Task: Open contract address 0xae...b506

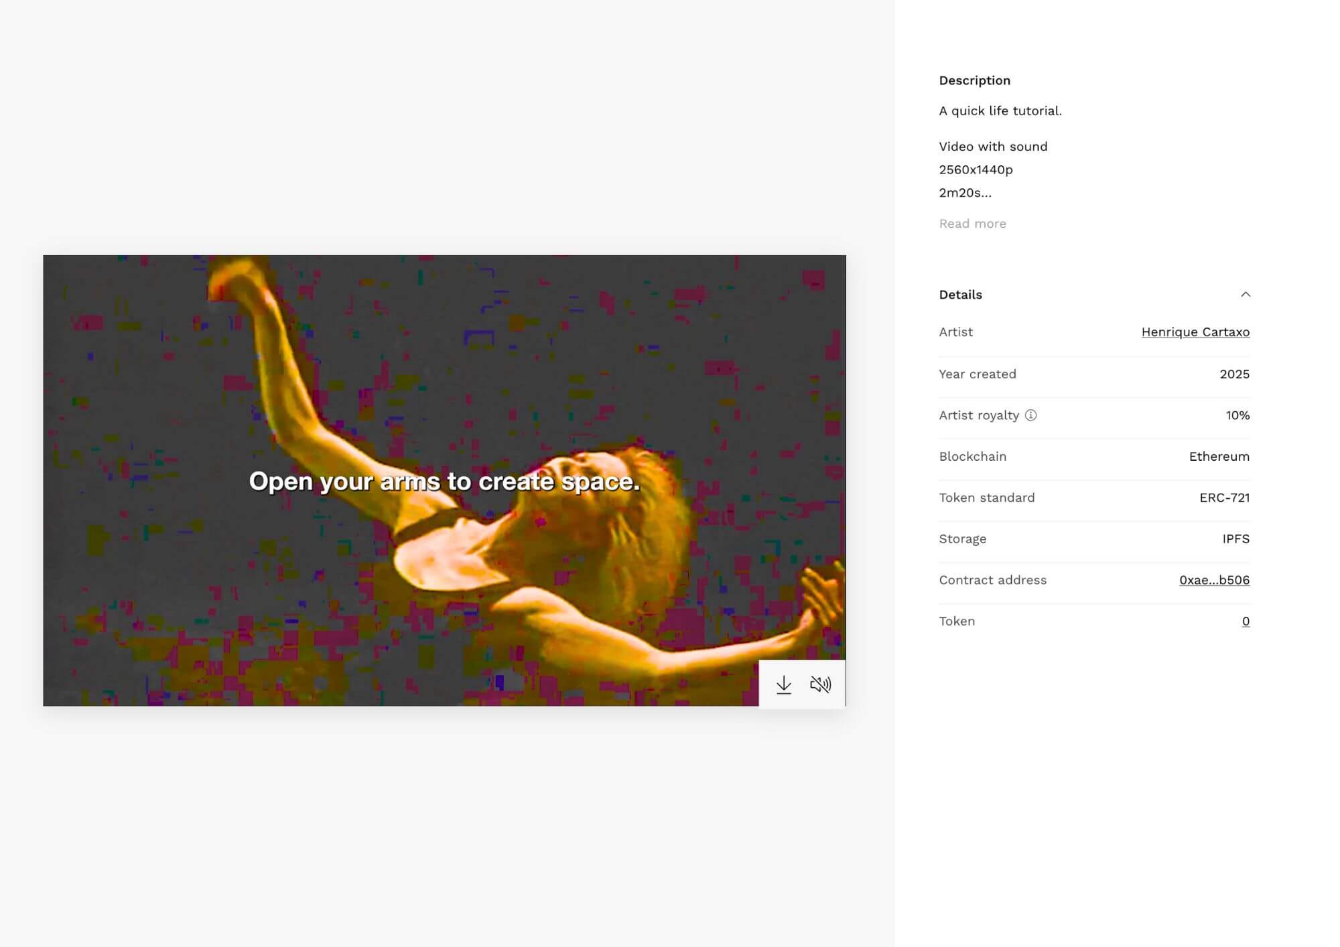Action: pyautogui.click(x=1213, y=580)
